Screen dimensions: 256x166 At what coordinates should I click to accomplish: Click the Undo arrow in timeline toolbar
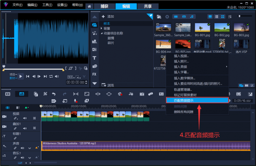coord(54,94)
